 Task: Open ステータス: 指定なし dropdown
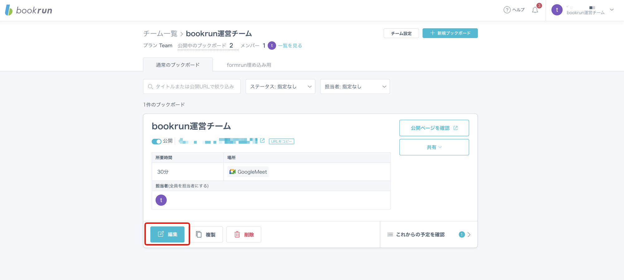(280, 86)
